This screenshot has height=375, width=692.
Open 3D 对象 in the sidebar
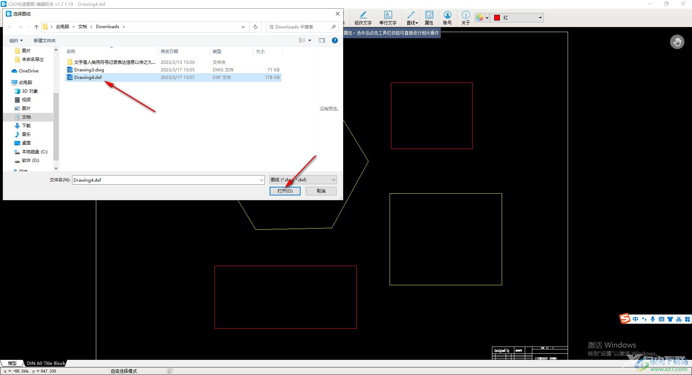(30, 91)
